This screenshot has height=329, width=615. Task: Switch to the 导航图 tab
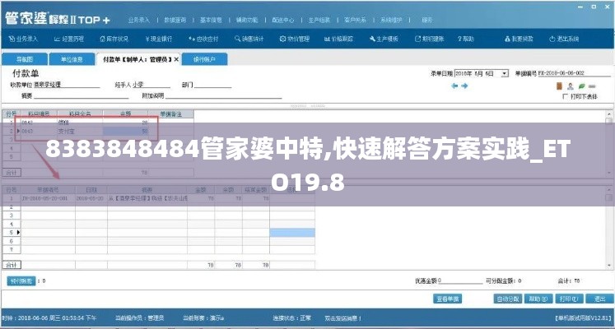pos(25,59)
